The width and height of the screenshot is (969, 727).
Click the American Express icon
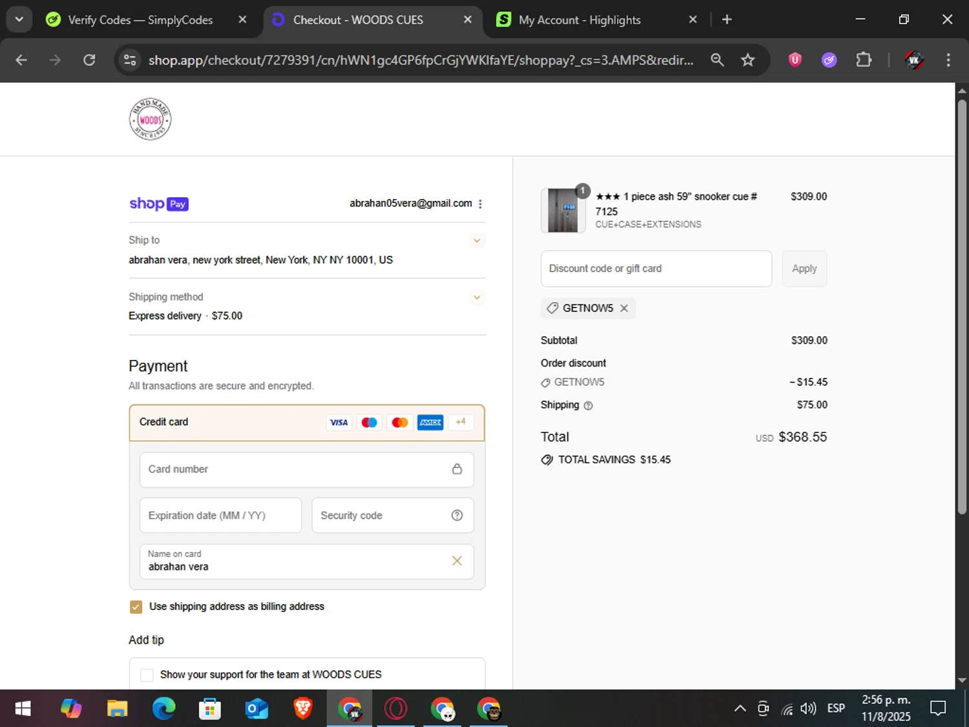[430, 423]
